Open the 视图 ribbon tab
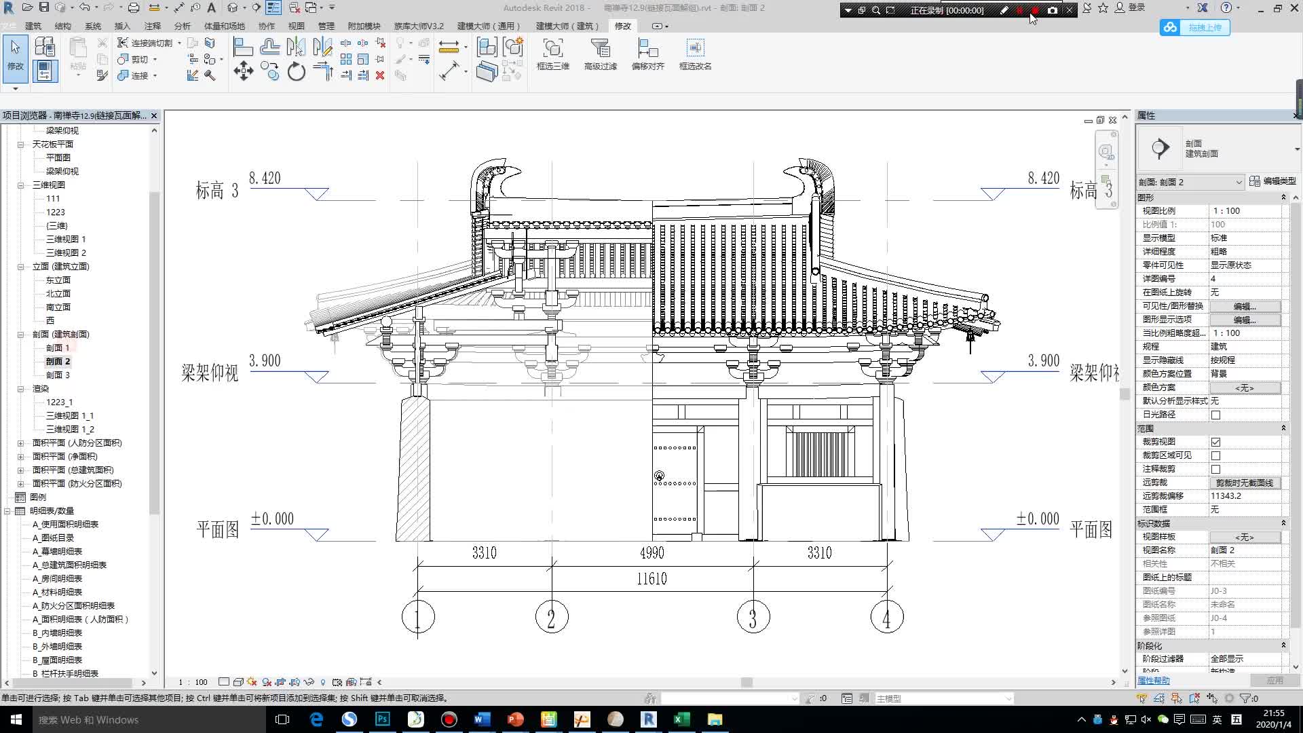1303x733 pixels. [x=296, y=26]
